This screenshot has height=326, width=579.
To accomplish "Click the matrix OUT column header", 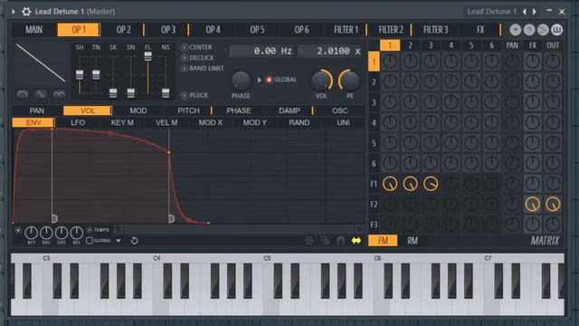I will click(553, 45).
